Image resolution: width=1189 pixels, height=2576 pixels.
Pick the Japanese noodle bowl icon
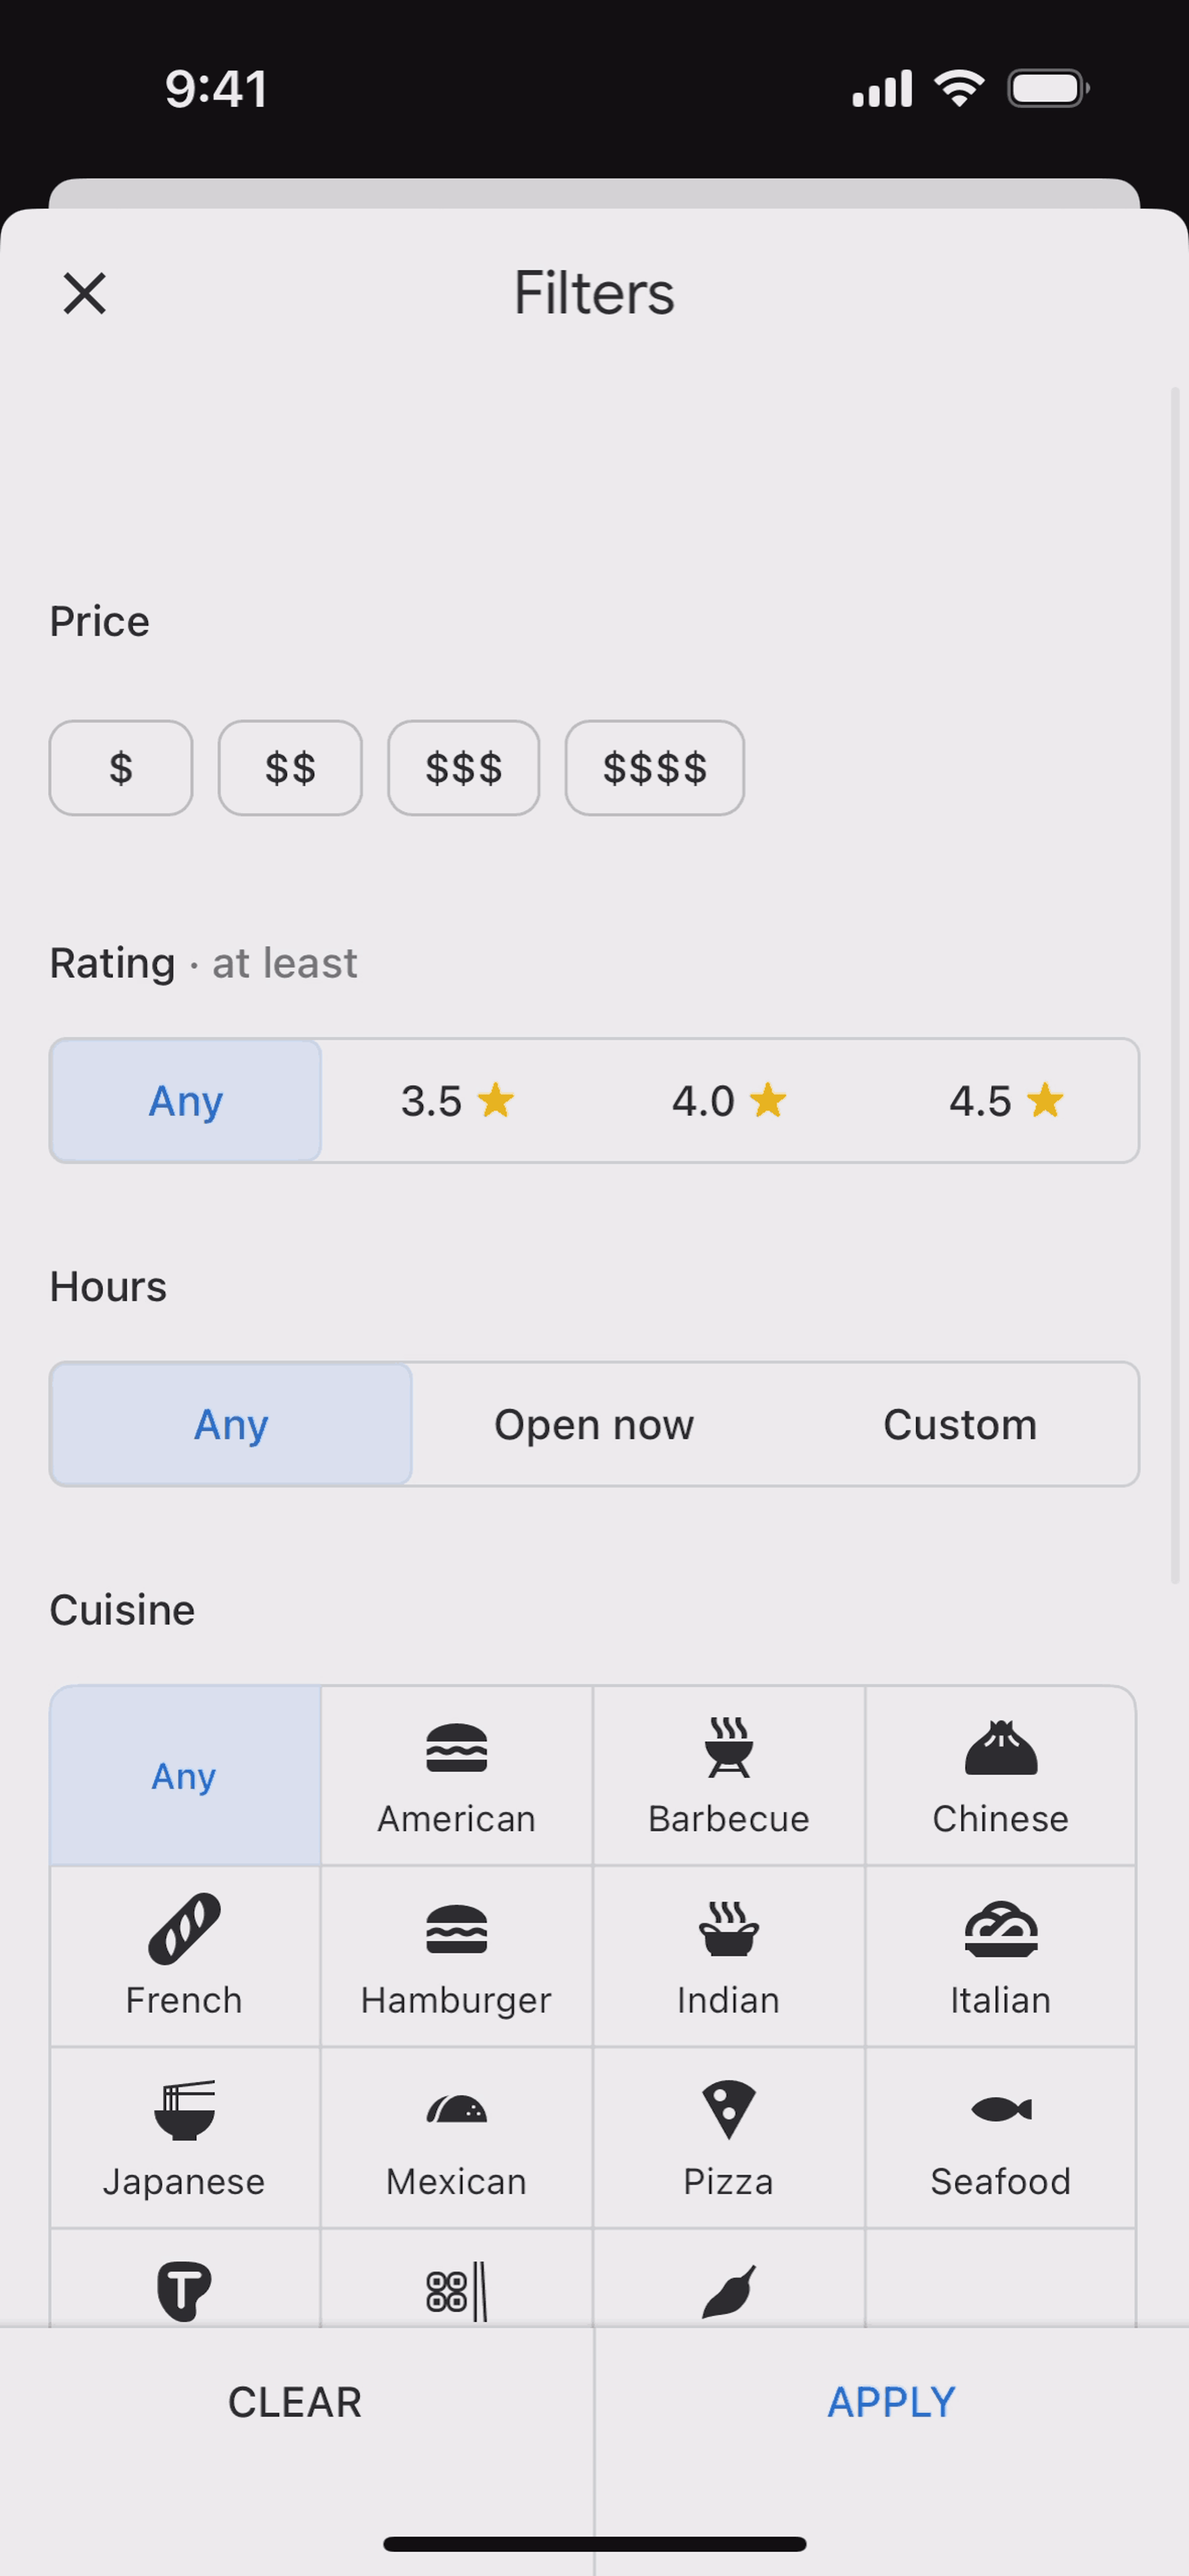click(x=184, y=2110)
